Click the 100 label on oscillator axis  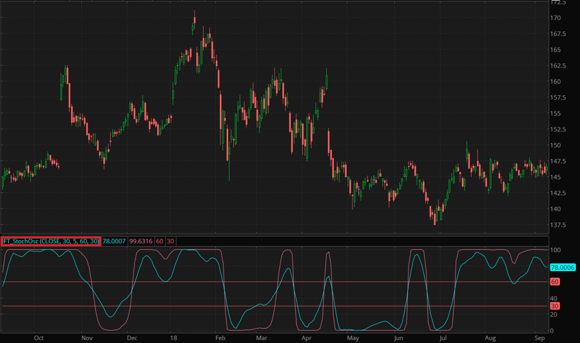click(x=555, y=250)
